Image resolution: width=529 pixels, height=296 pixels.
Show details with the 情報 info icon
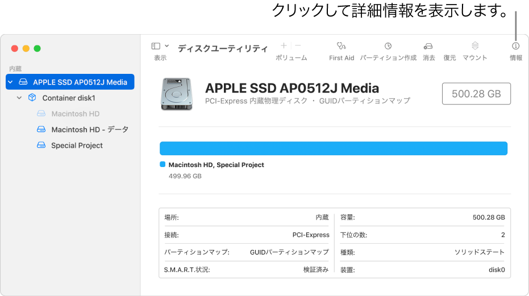click(515, 46)
